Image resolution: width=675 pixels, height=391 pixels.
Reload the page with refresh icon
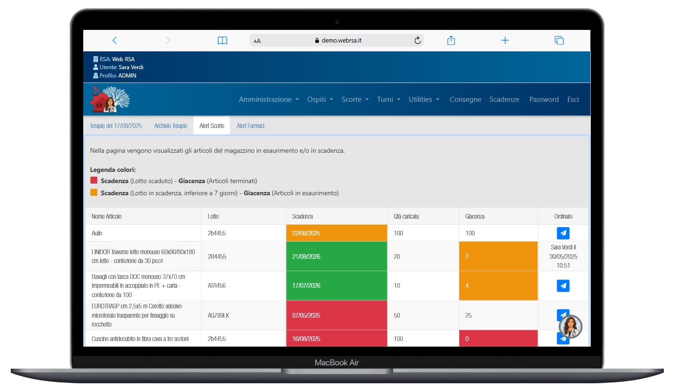point(418,41)
